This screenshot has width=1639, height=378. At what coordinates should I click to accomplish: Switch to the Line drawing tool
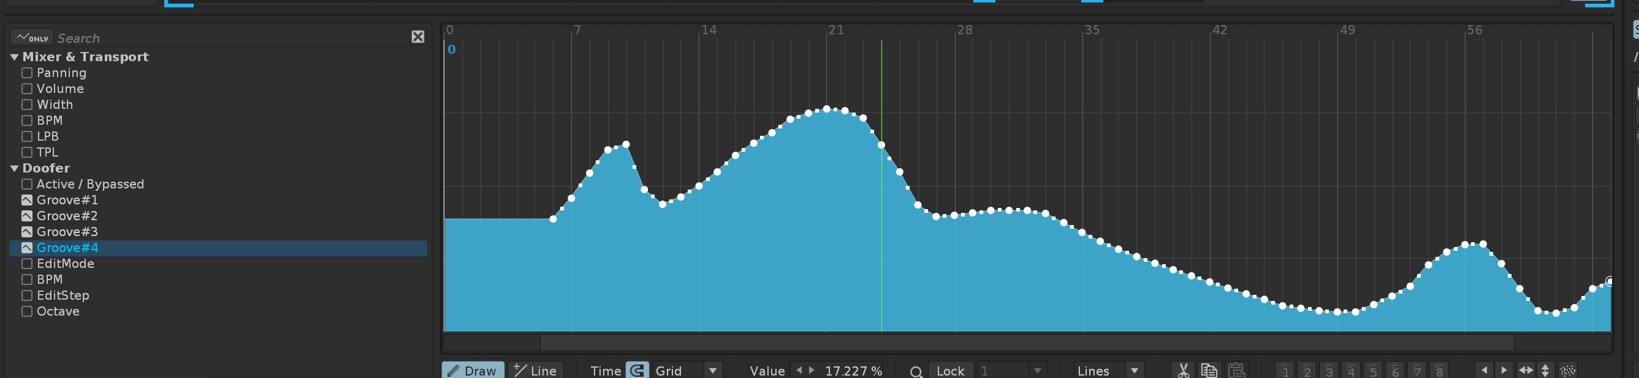[x=535, y=371]
